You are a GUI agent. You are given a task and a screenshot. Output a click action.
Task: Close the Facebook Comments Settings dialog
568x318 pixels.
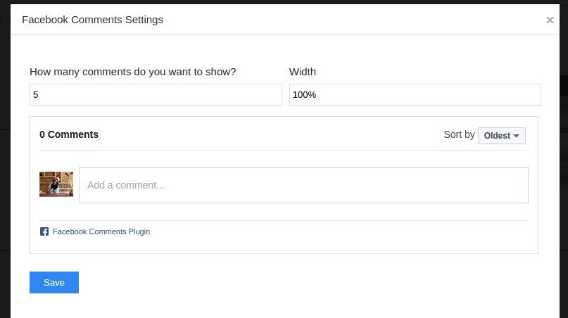pyautogui.click(x=550, y=20)
